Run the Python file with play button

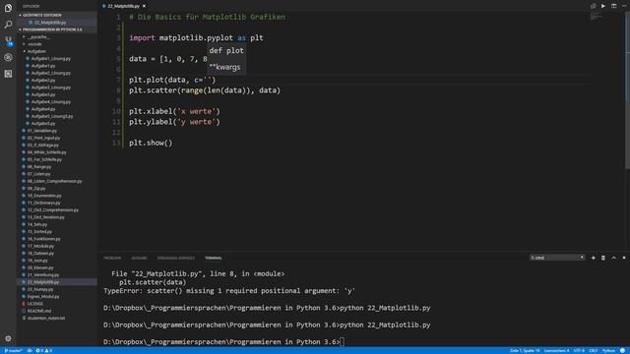[x=603, y=6]
